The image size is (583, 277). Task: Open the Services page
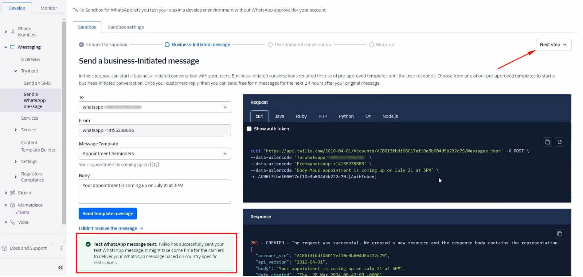coord(29,118)
